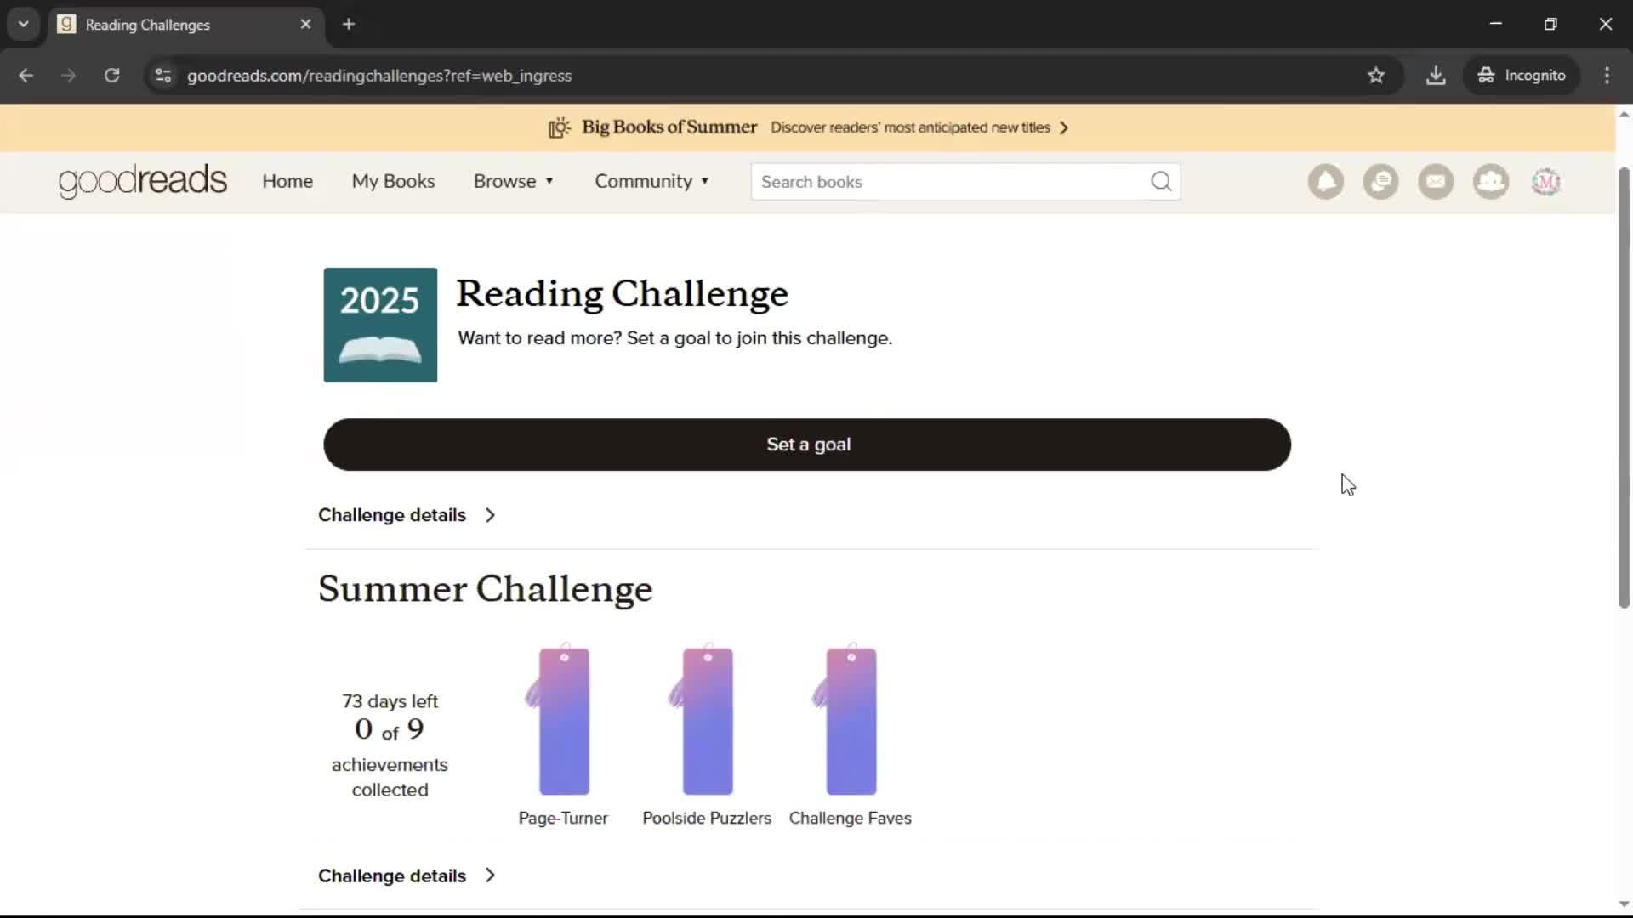This screenshot has width=1633, height=918.
Task: Click the Big Books of Summer banner icon
Action: (559, 127)
